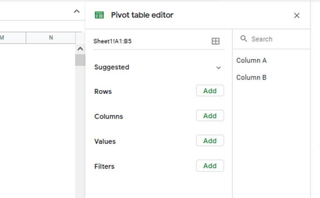Select column N header
This screenshot has width=320, height=198.
(51, 38)
